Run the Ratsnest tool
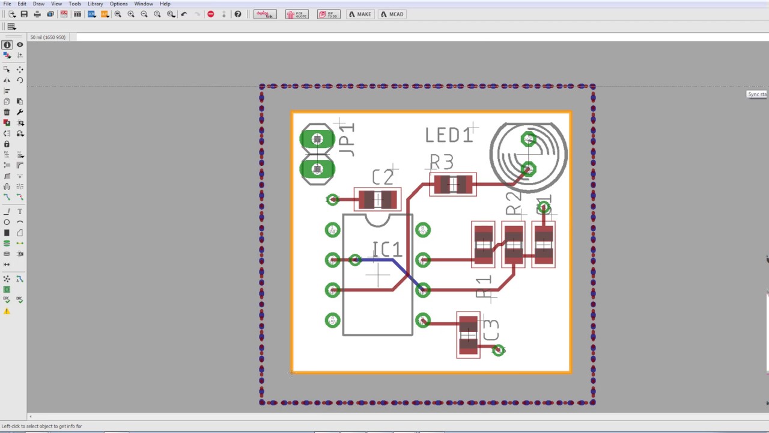 7,279
